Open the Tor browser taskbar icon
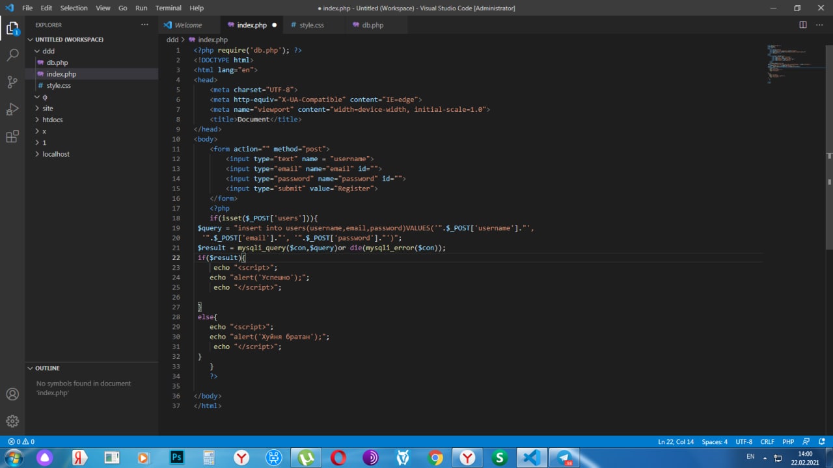The height and width of the screenshot is (468, 833). tap(371, 458)
